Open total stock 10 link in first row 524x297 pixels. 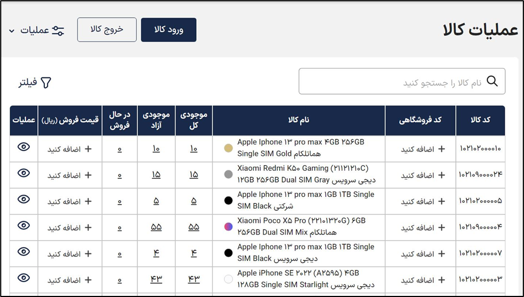point(194,149)
